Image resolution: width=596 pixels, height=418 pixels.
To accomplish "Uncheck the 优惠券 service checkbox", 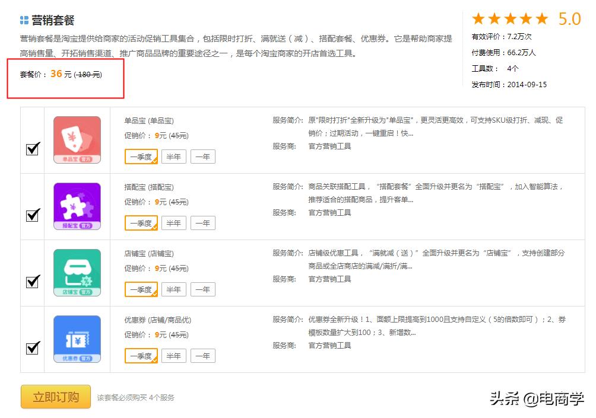I will (x=33, y=347).
